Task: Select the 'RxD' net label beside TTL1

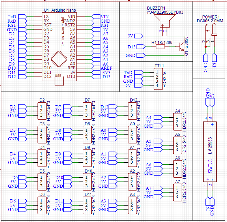Action: [128, 77]
